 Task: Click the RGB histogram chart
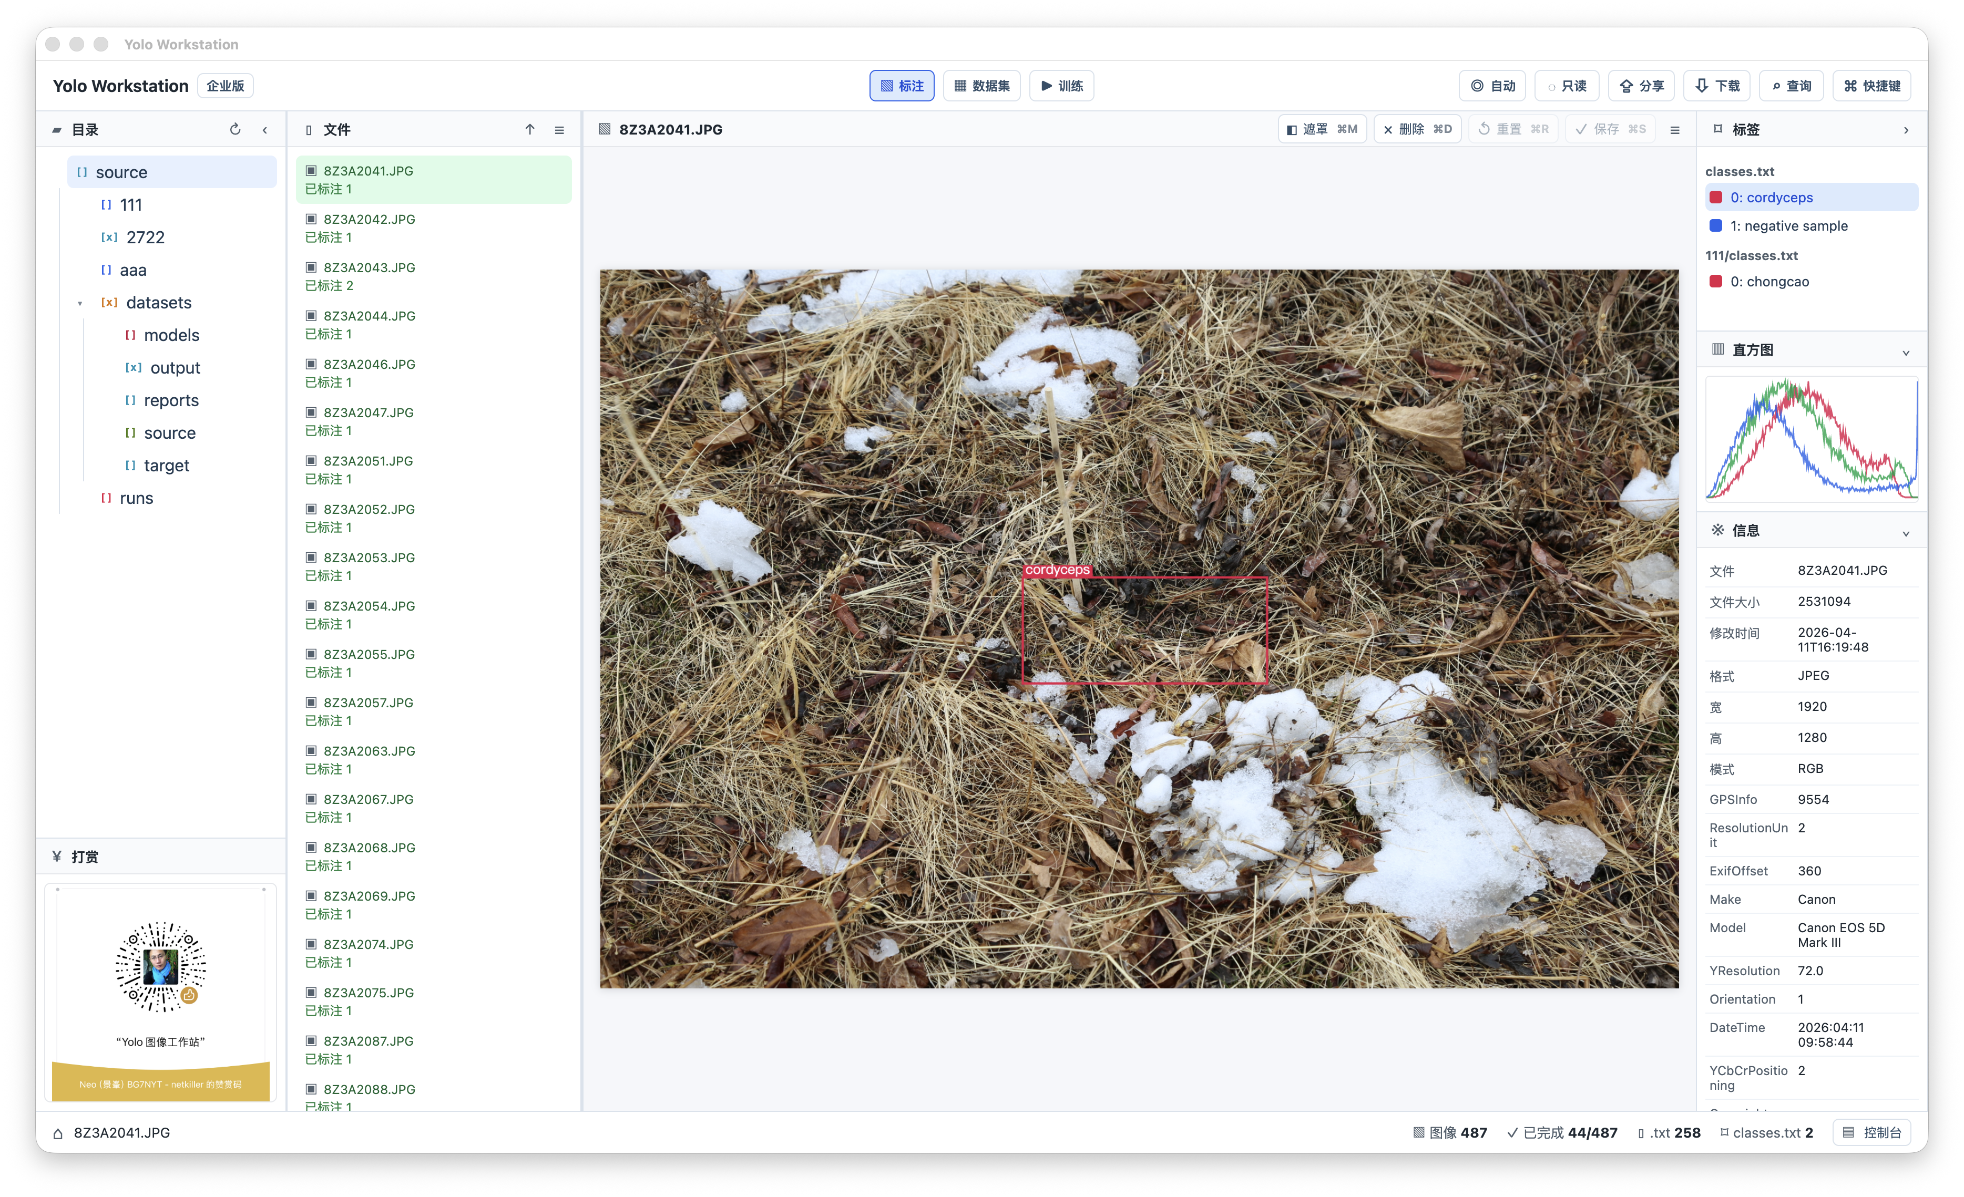(1811, 438)
